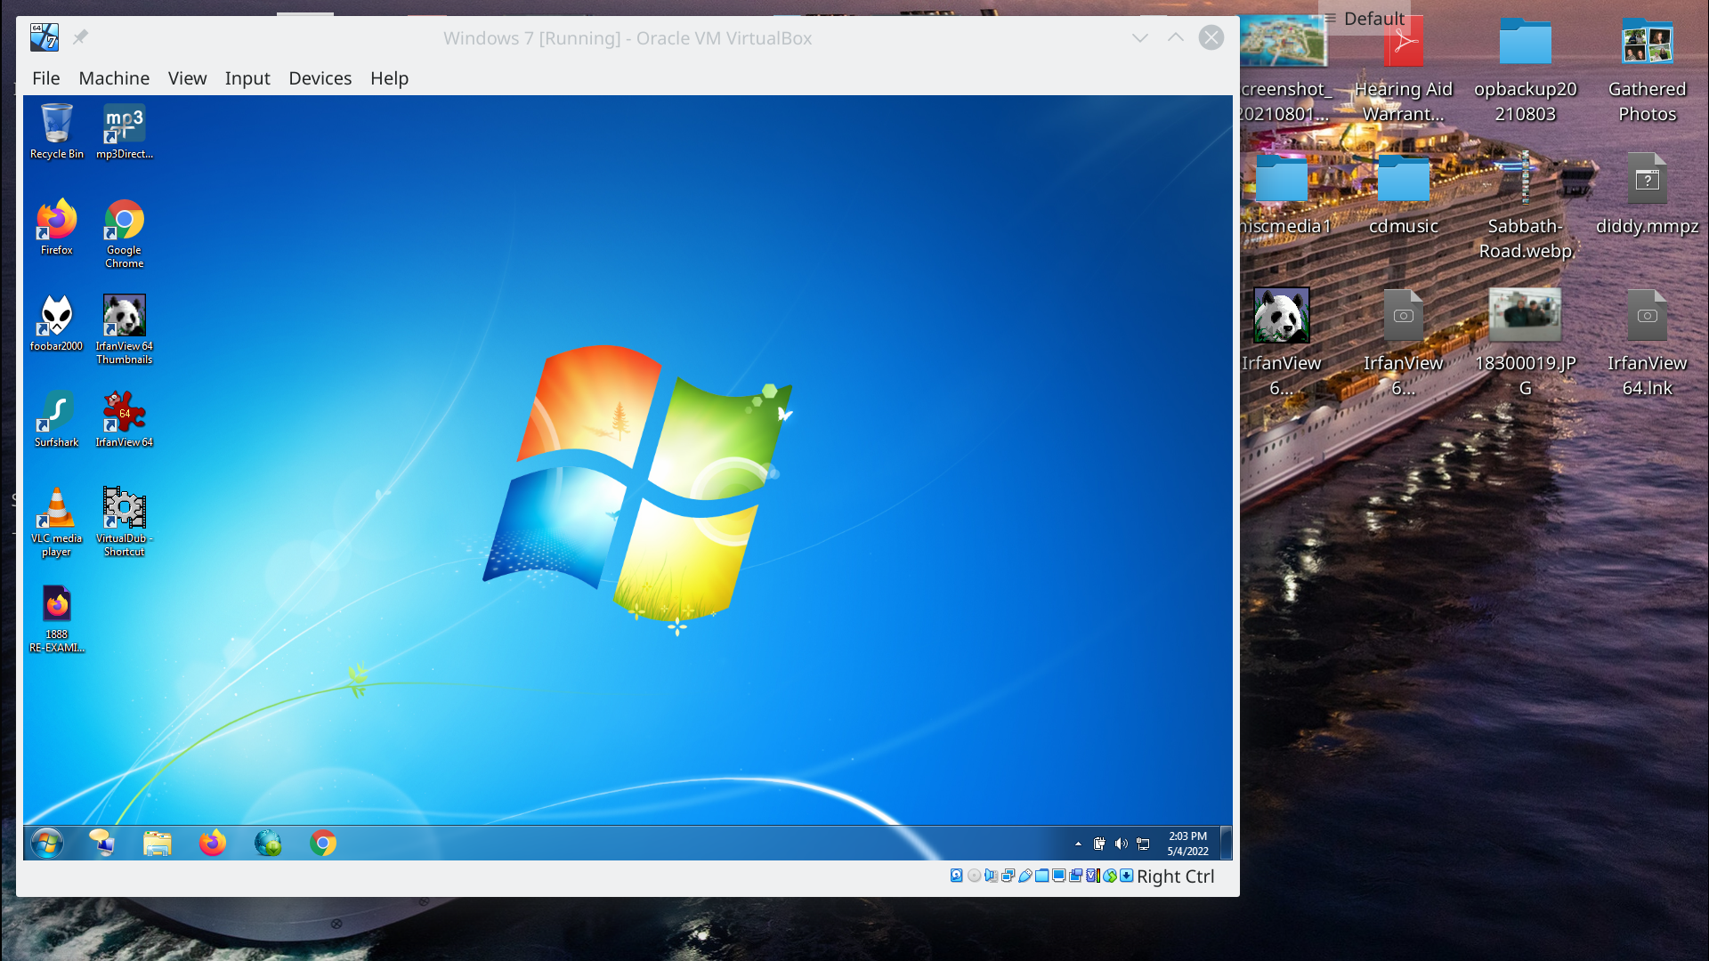The image size is (1709, 961).
Task: Select the IrfanView 64.lnk file on the host desktop
Action: [1648, 342]
